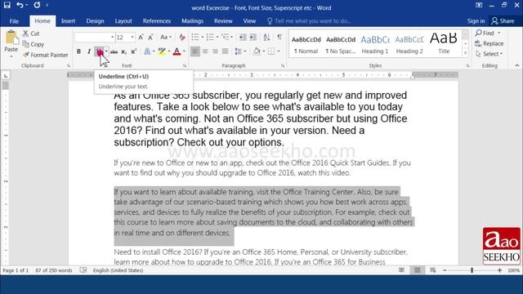Toggle Superscript formatting
The width and height of the screenshot is (523, 294).
133,51
